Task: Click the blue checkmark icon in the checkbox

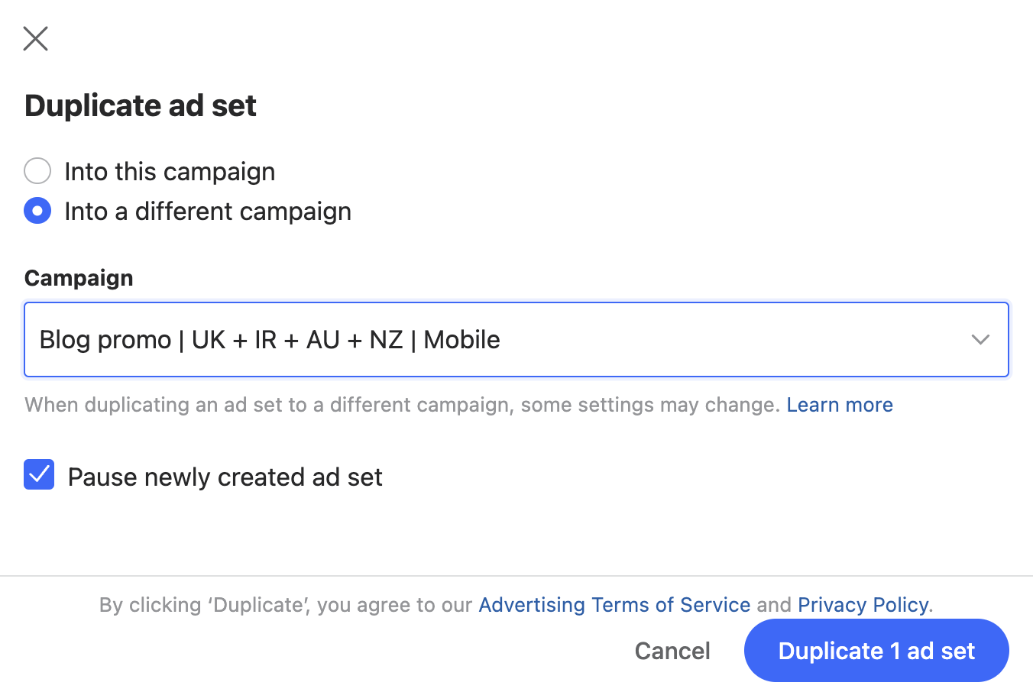Action: 39,474
